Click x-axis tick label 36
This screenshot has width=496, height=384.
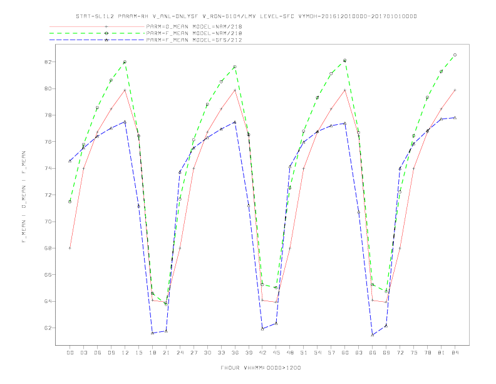pyautogui.click(x=235, y=353)
